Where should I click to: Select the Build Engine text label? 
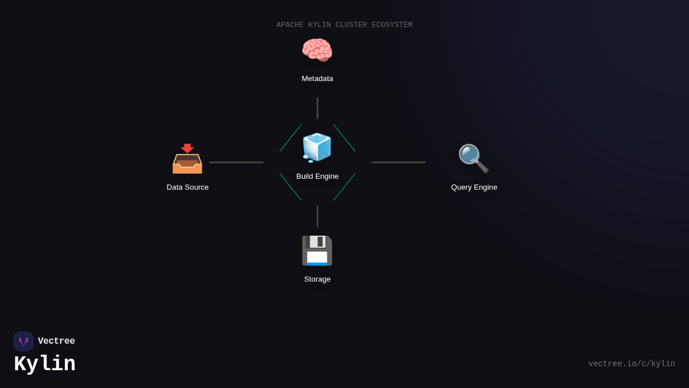(x=317, y=176)
